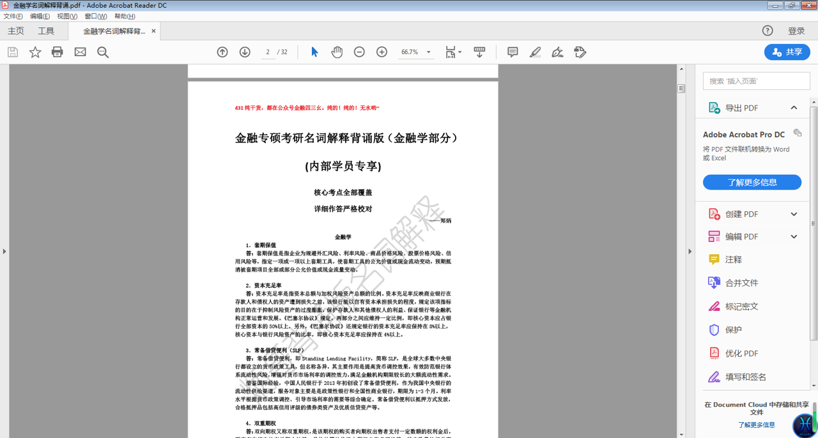This screenshot has width=818, height=438.
Task: Click the document vertical scrollbar thumb
Action: point(681,89)
